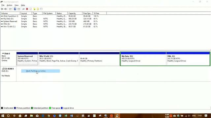Click the Back arrow in the toolbar
The height and width of the screenshot is (118, 211).
[2, 9]
